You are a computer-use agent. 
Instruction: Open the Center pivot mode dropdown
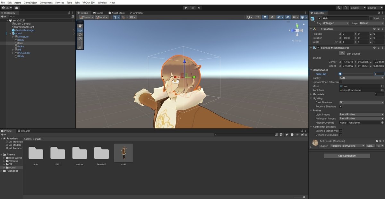[87, 17]
